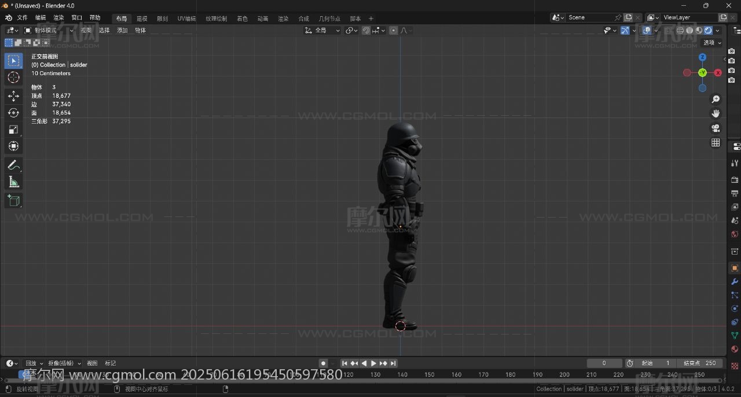Add a new workspace with plus button

point(371,19)
